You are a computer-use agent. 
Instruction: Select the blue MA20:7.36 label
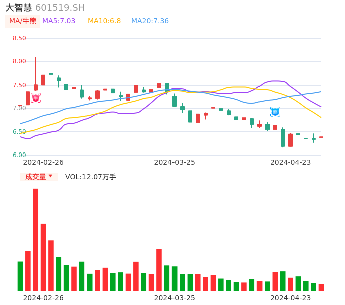point(150,21)
